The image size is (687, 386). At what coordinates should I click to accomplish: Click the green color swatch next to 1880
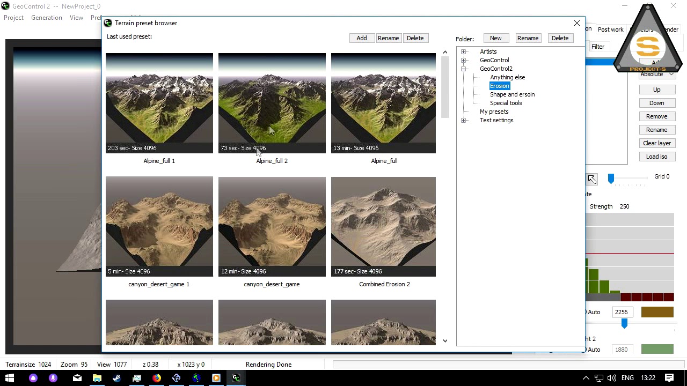tap(657, 350)
